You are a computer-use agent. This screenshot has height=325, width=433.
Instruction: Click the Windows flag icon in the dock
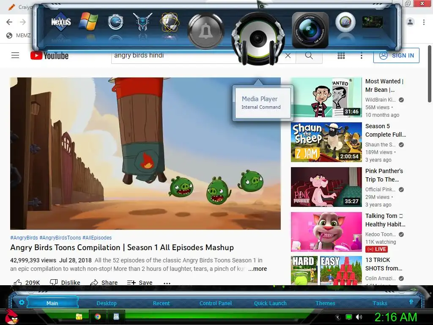point(88,21)
